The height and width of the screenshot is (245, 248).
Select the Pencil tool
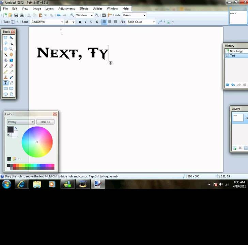(x=5, y=71)
